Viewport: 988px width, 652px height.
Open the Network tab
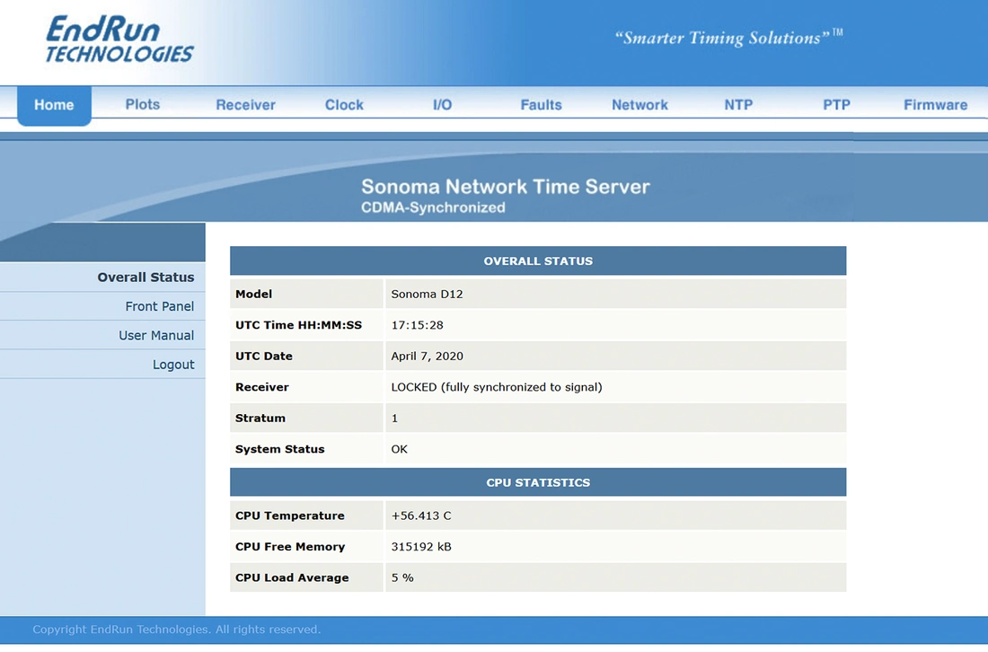coord(640,105)
